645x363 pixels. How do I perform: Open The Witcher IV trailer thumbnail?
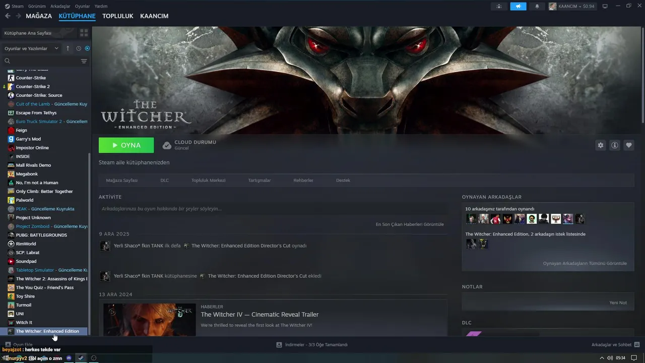[150, 320]
